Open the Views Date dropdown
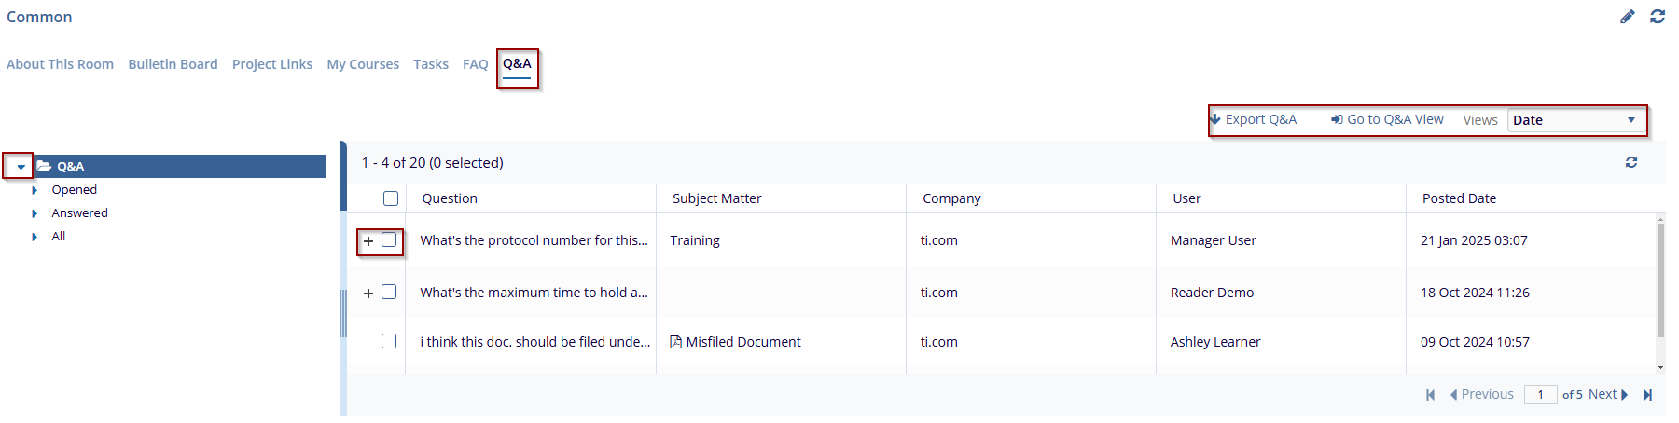1679x423 pixels. (1575, 120)
